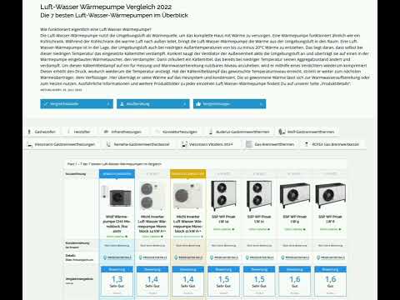Click the Gas-Brennwertthermen category icon

[x=249, y=144]
